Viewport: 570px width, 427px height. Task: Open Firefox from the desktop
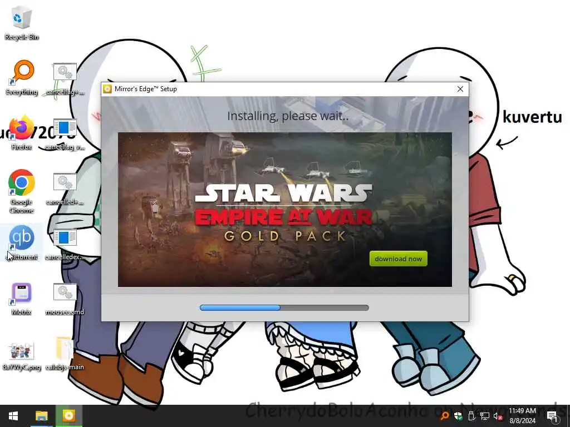click(22, 133)
